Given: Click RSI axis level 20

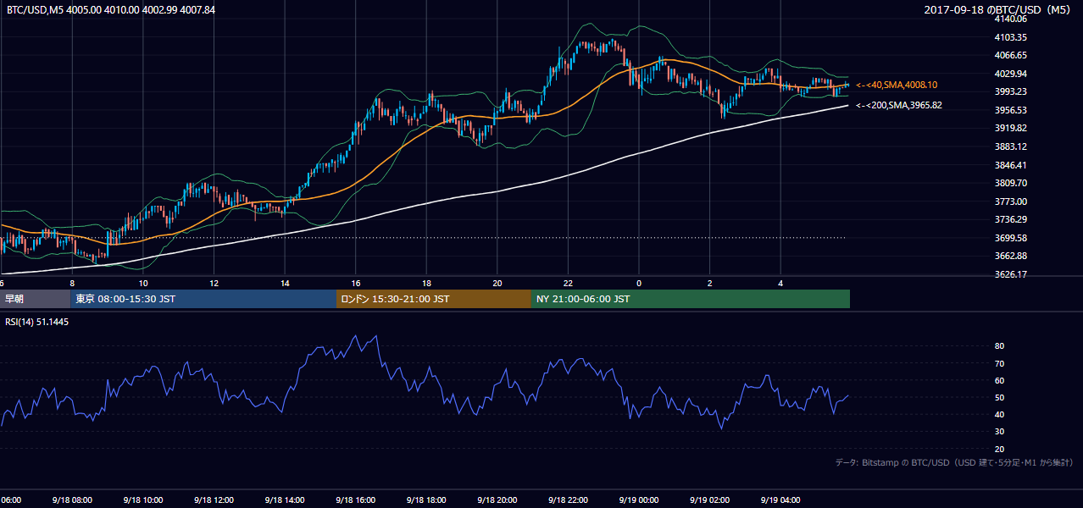Looking at the screenshot, I should pyautogui.click(x=999, y=449).
